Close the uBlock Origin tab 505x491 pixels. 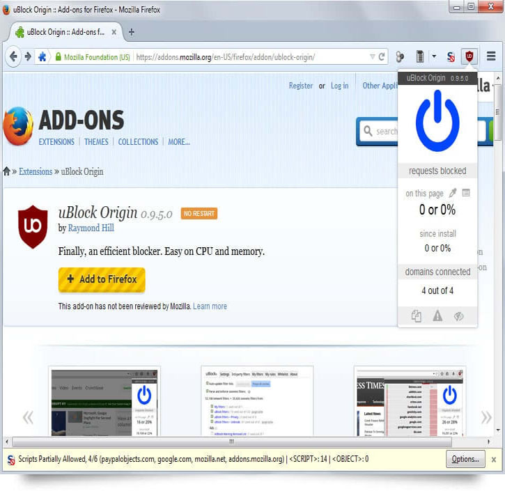click(114, 32)
